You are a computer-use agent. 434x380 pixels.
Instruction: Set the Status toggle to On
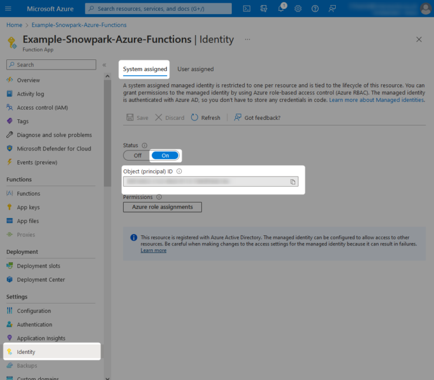coord(165,156)
